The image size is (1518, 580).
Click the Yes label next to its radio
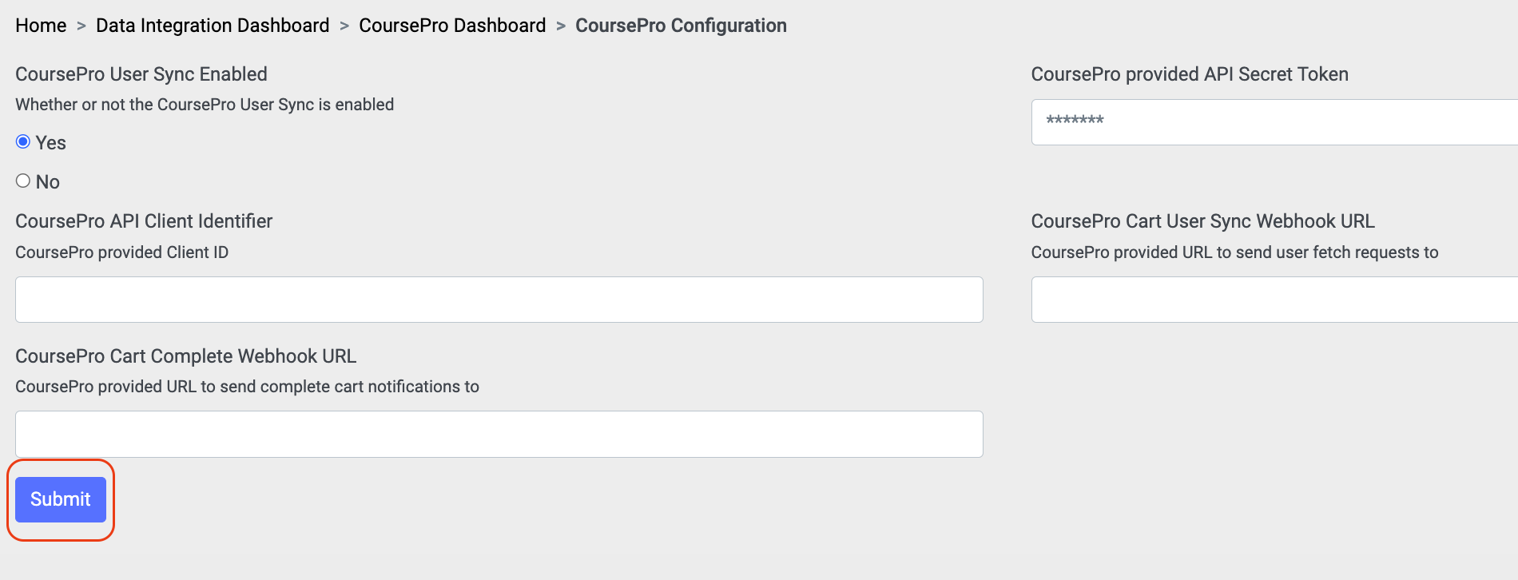pos(51,141)
